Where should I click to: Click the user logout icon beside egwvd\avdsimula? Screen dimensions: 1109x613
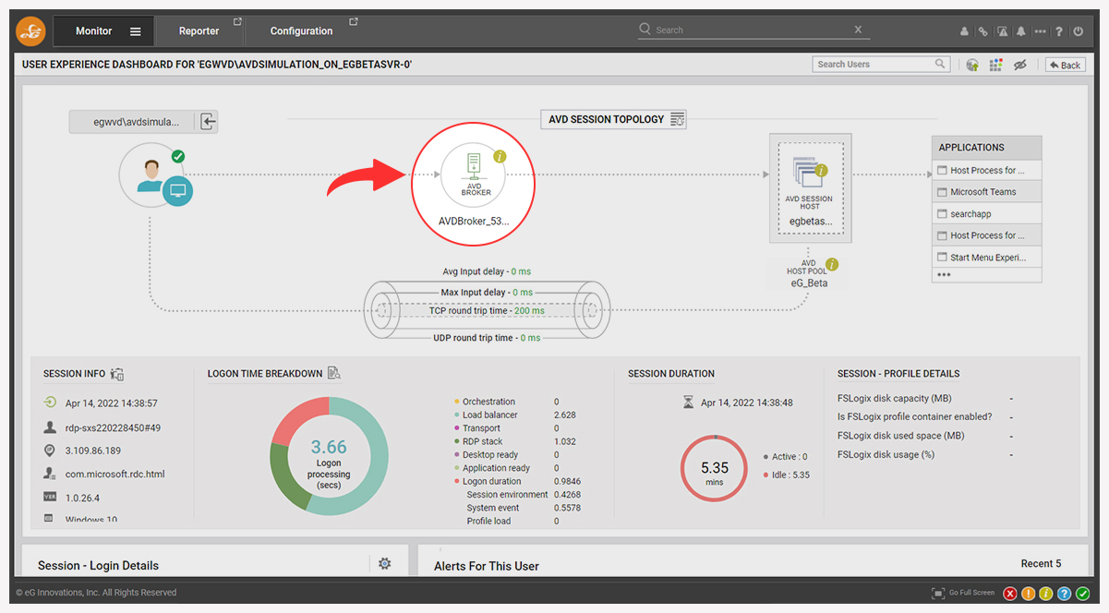coord(208,121)
